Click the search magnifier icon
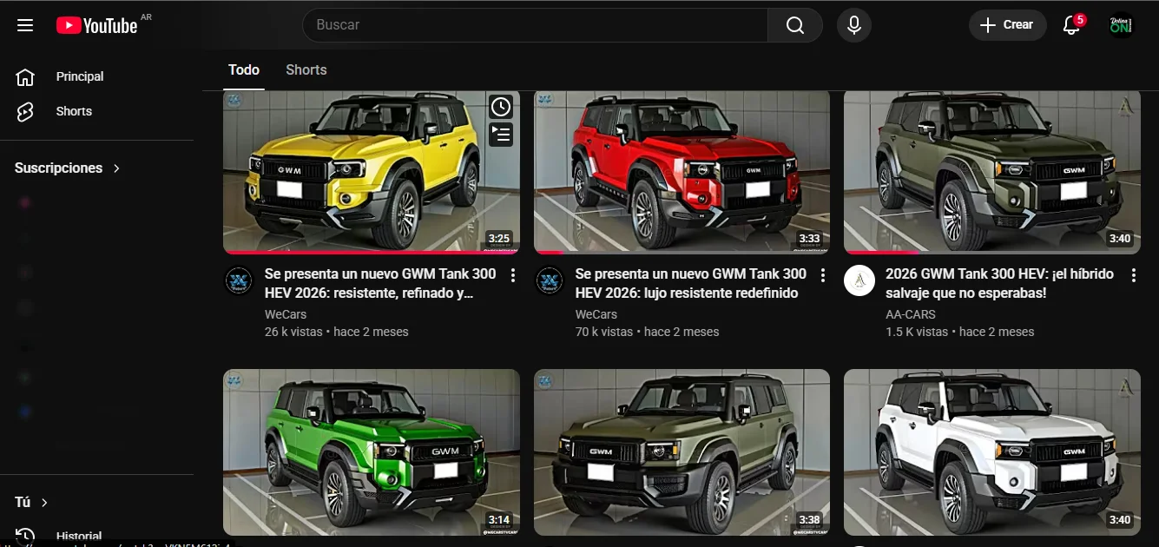 coord(794,24)
